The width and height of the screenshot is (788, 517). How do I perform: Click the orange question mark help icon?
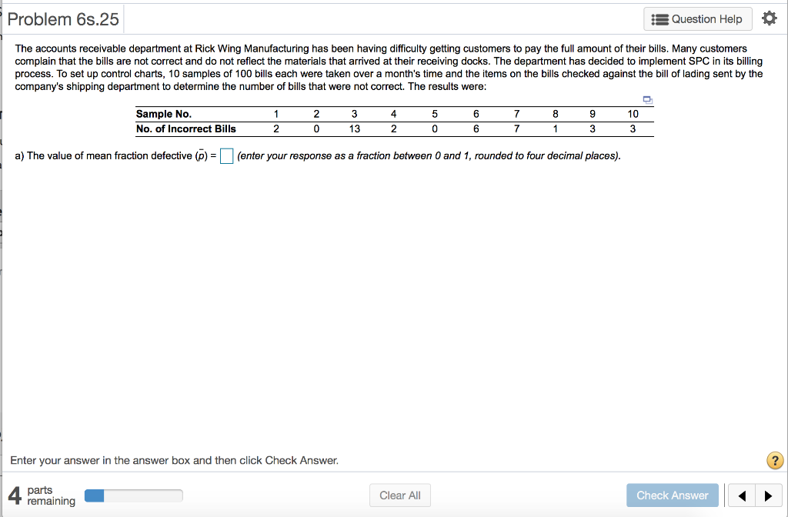coord(773,459)
